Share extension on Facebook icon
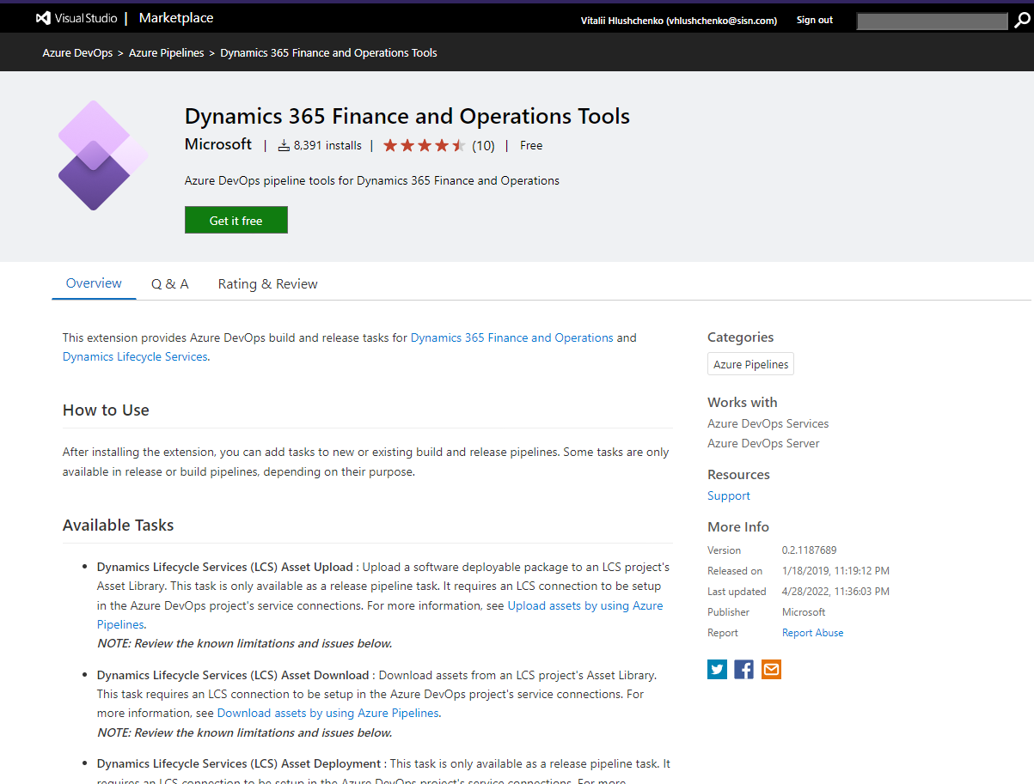 tap(744, 669)
